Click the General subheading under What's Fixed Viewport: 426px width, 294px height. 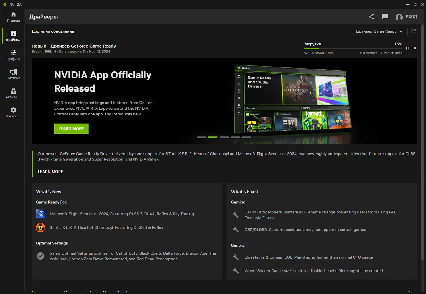238,246
